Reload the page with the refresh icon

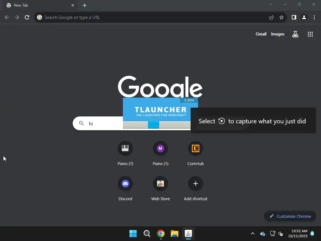point(27,18)
